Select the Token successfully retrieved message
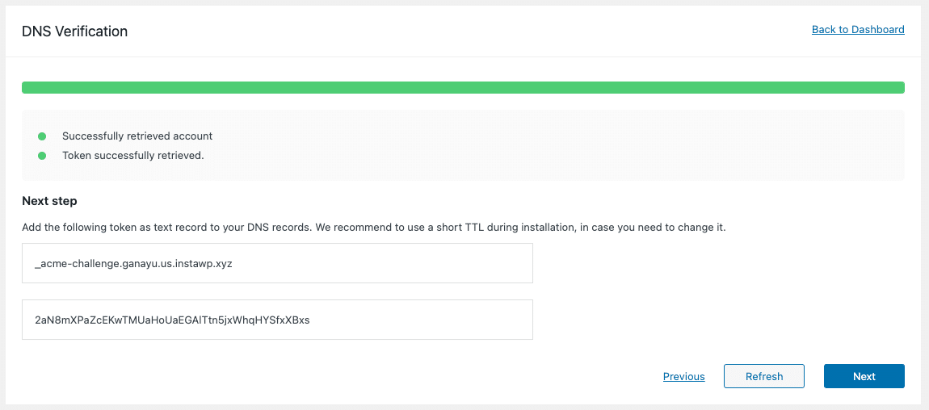The width and height of the screenshot is (929, 410). tap(132, 157)
